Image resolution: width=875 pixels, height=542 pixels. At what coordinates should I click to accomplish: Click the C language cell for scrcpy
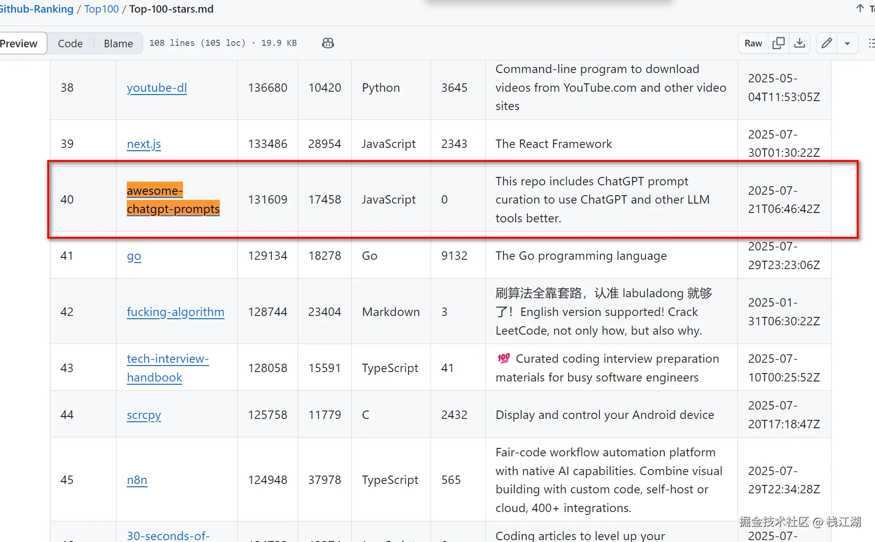click(x=366, y=415)
